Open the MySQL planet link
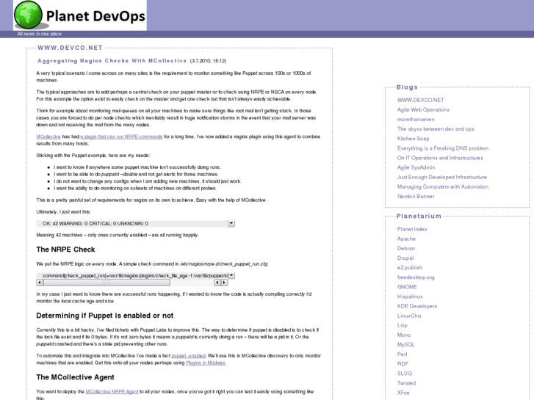534x400 pixels. (405, 344)
